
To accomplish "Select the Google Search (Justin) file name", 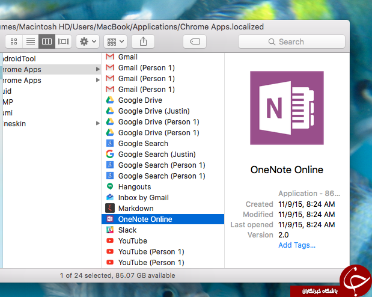I will pos(157,155).
